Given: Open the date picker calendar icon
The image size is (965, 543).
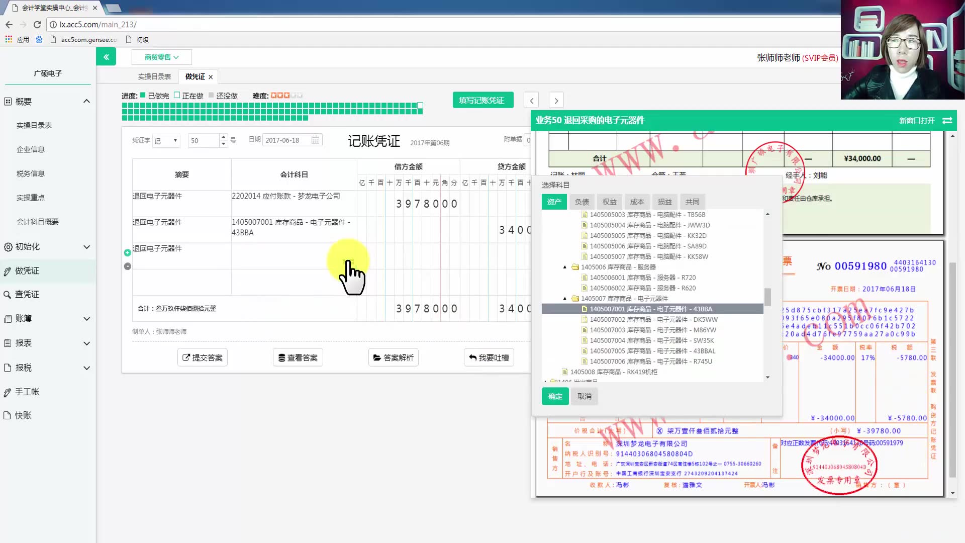Looking at the screenshot, I should 315,140.
